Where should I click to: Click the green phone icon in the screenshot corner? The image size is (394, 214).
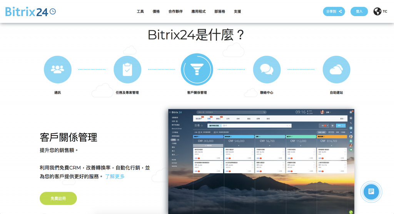[x=351, y=212]
